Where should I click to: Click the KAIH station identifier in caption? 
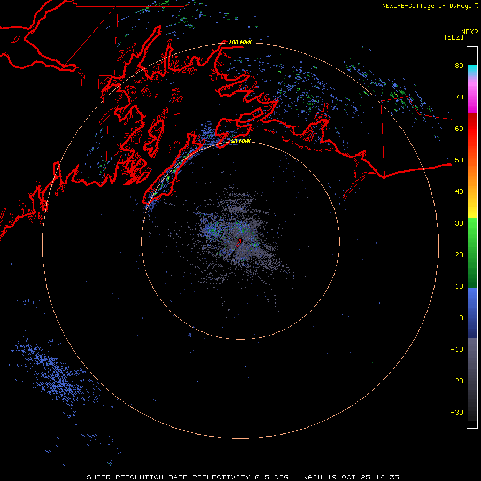pyautogui.click(x=312, y=477)
